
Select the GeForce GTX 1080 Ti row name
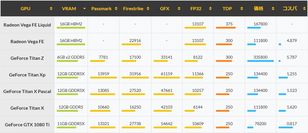(x=27, y=125)
